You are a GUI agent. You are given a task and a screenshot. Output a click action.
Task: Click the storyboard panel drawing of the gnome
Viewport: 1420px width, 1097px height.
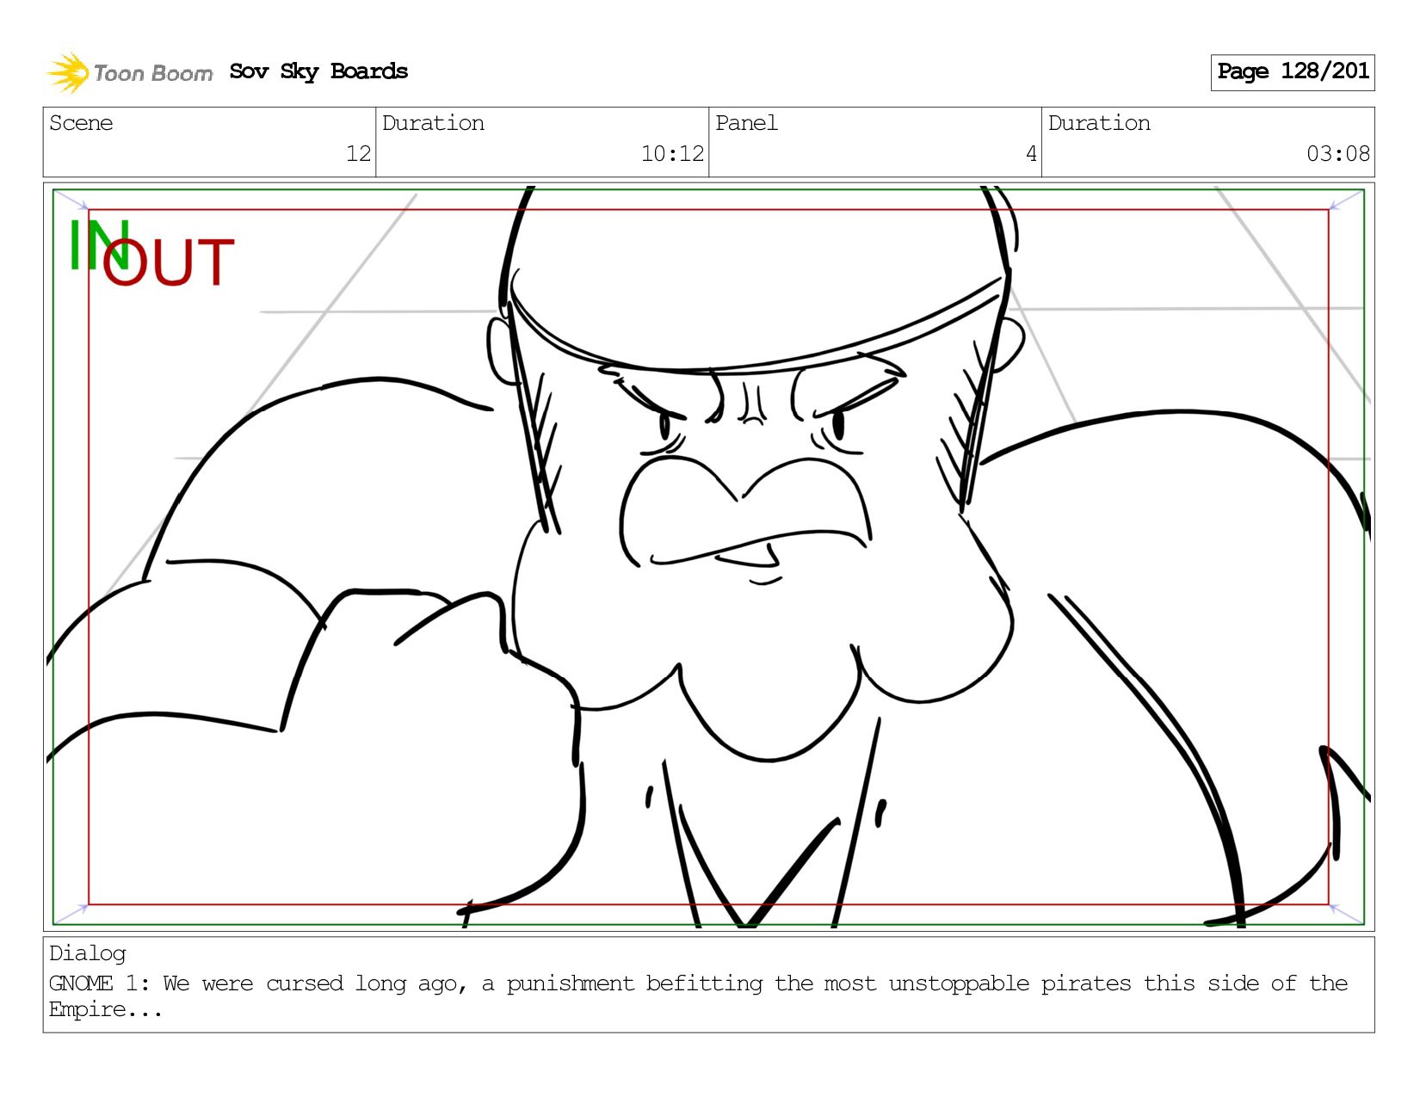(x=708, y=557)
